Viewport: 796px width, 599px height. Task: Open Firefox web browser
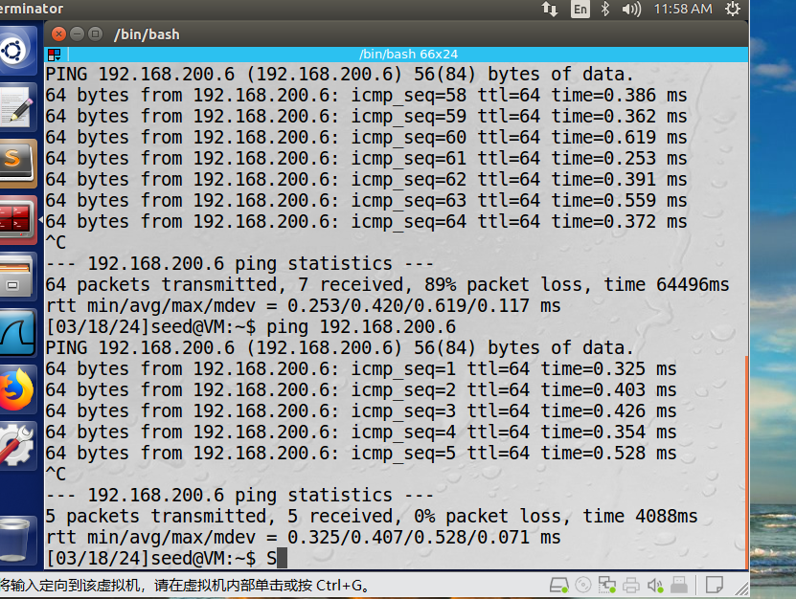tap(17, 389)
